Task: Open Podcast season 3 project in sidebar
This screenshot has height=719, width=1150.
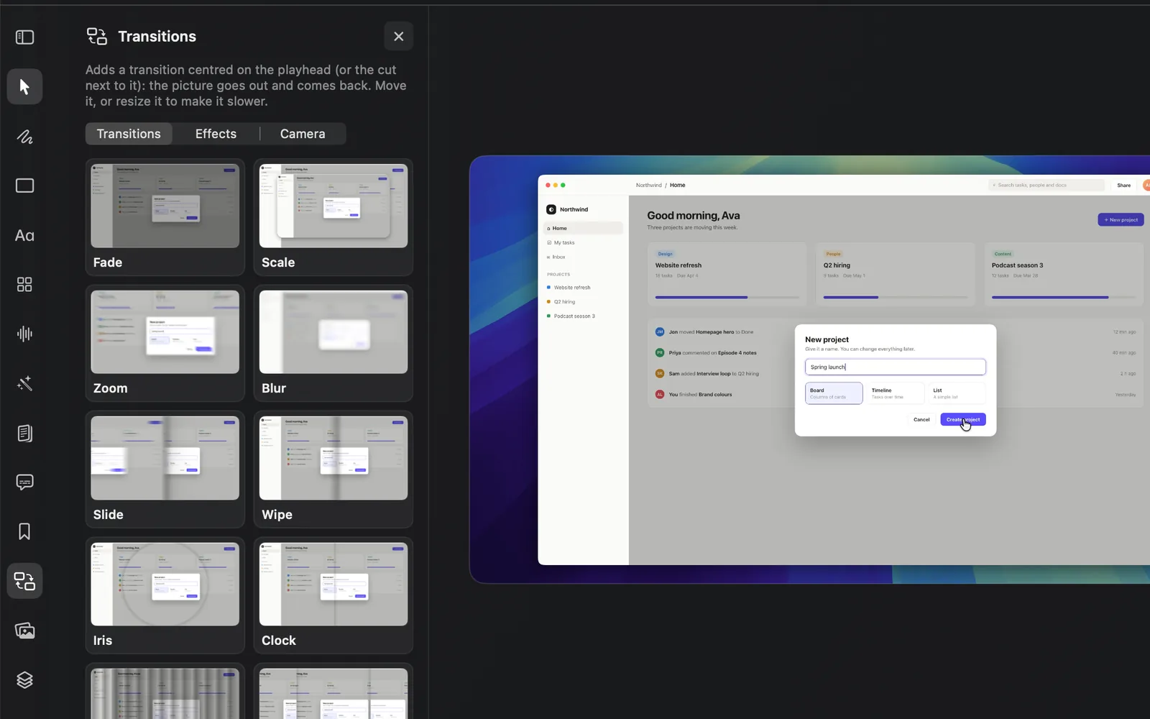Action: coord(583,316)
